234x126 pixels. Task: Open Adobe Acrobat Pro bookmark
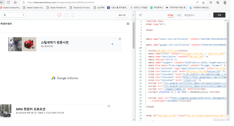click(x=10, y=8)
